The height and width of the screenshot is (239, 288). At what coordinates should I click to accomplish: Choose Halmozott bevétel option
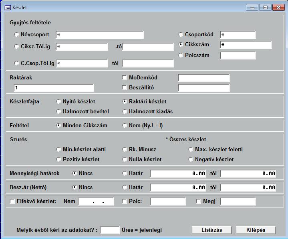coord(58,111)
